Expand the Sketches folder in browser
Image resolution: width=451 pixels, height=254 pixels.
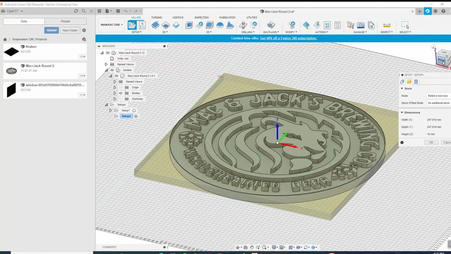tap(115, 99)
